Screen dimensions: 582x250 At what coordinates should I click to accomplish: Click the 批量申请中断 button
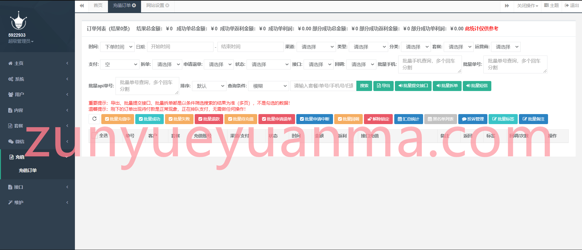[315, 119]
